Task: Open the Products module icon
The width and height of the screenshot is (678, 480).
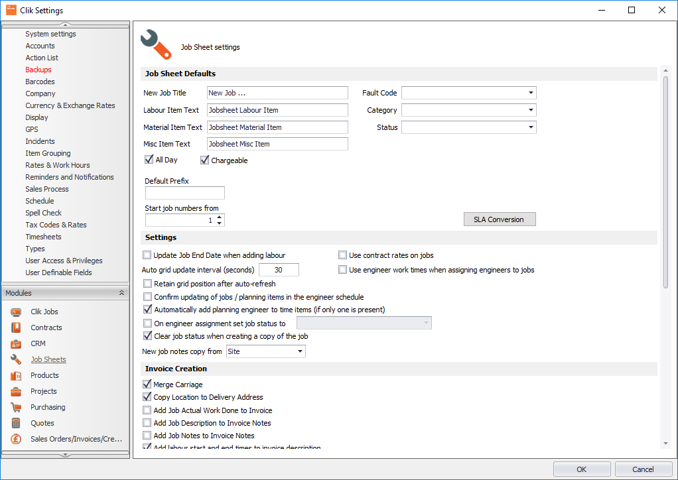Action: 16,375
